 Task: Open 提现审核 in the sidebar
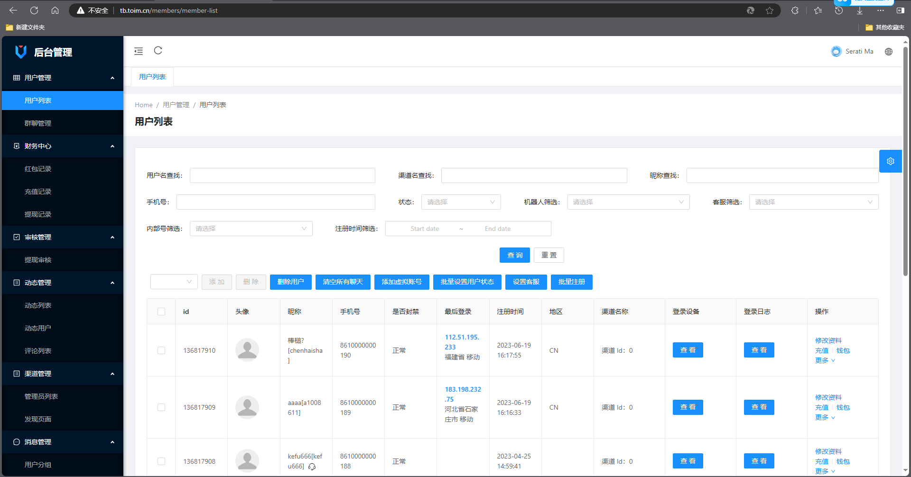pos(63,260)
